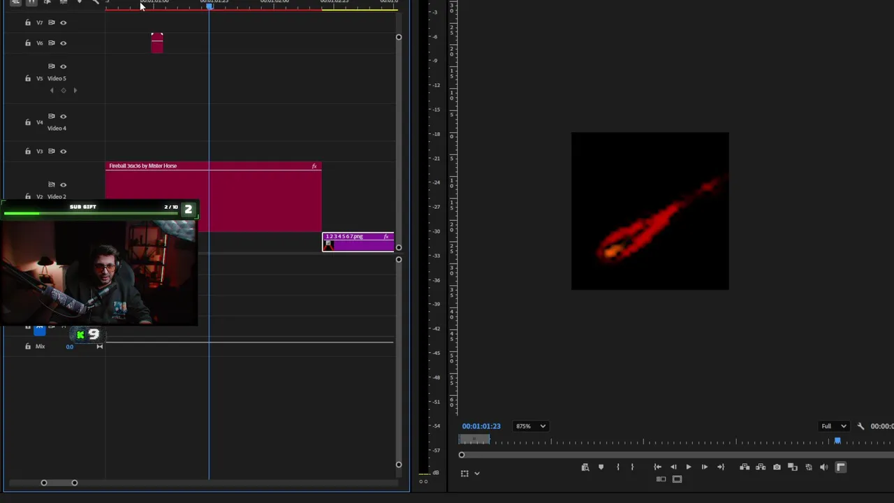Add a marker in the Program monitor
The height and width of the screenshot is (503, 894).
601,467
